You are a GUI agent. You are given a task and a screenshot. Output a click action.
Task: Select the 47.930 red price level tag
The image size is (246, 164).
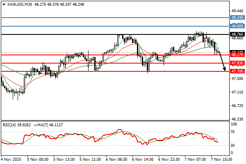click(237, 63)
